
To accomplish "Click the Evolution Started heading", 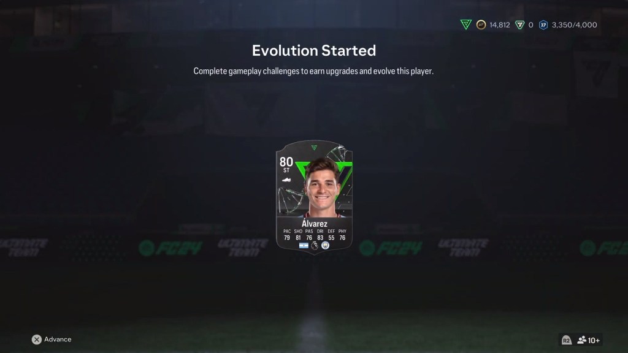I will [314, 50].
